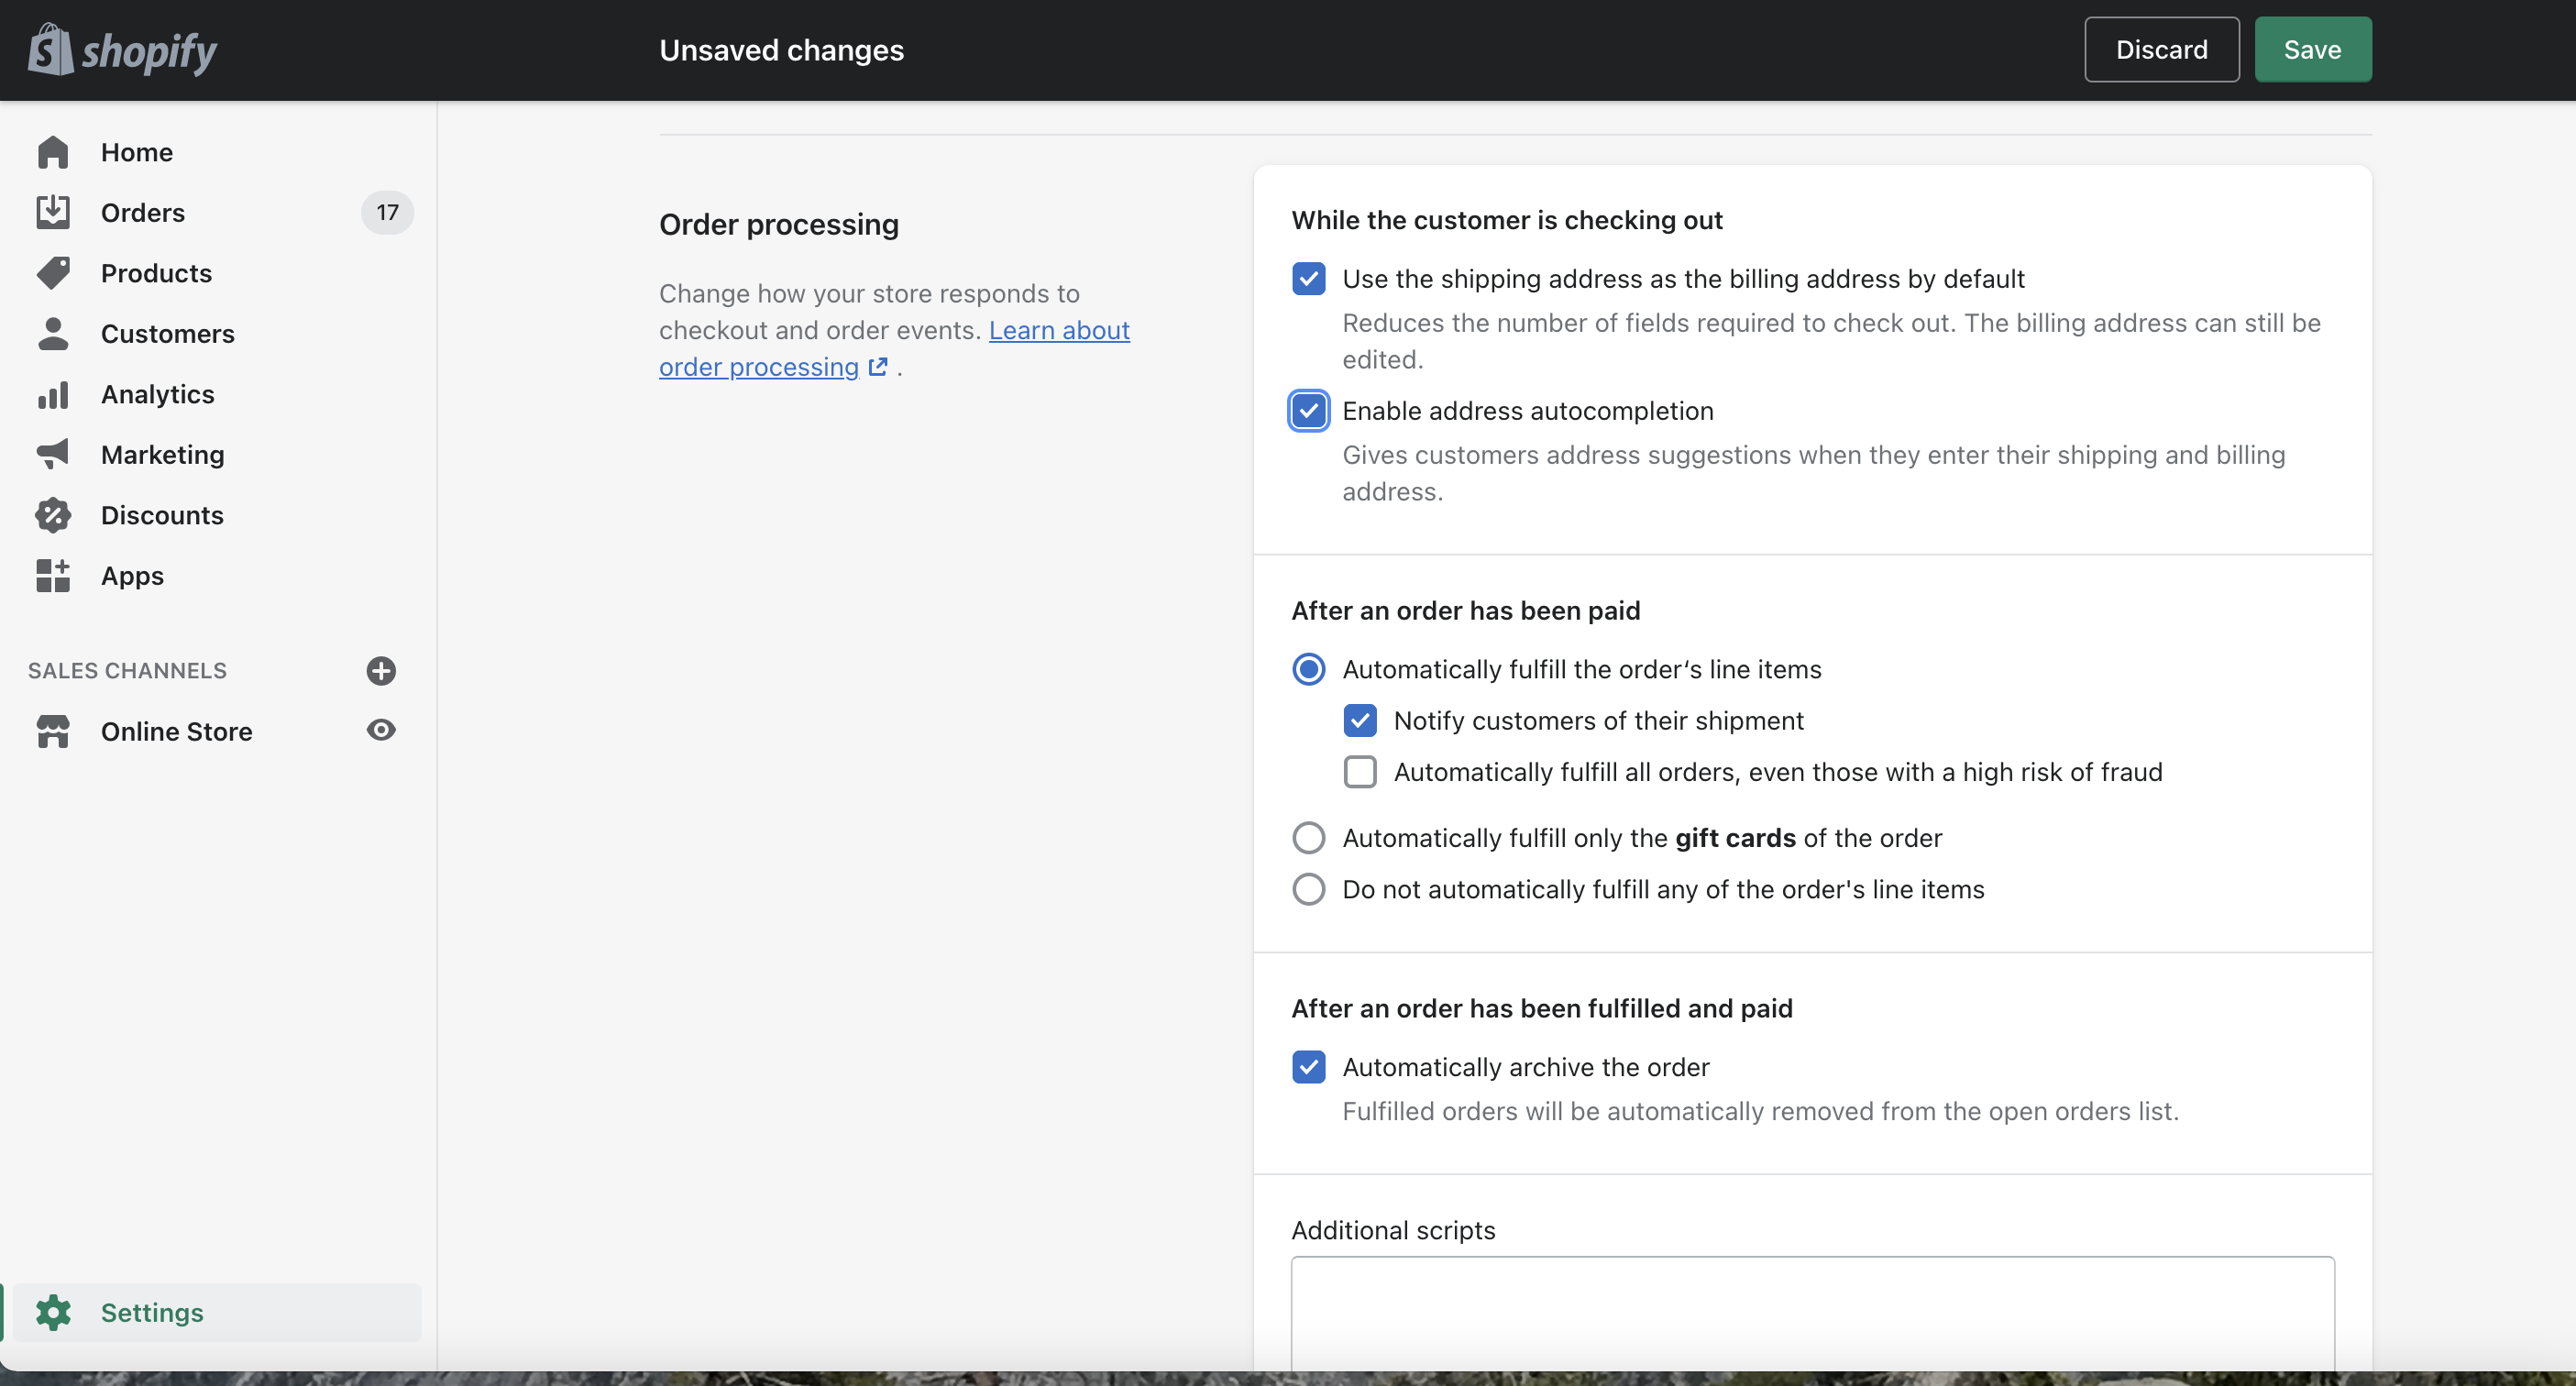Click 'Fulfilled orders will be automatically removed' text
Screen dimensions: 2576x1386
click(x=1760, y=1111)
